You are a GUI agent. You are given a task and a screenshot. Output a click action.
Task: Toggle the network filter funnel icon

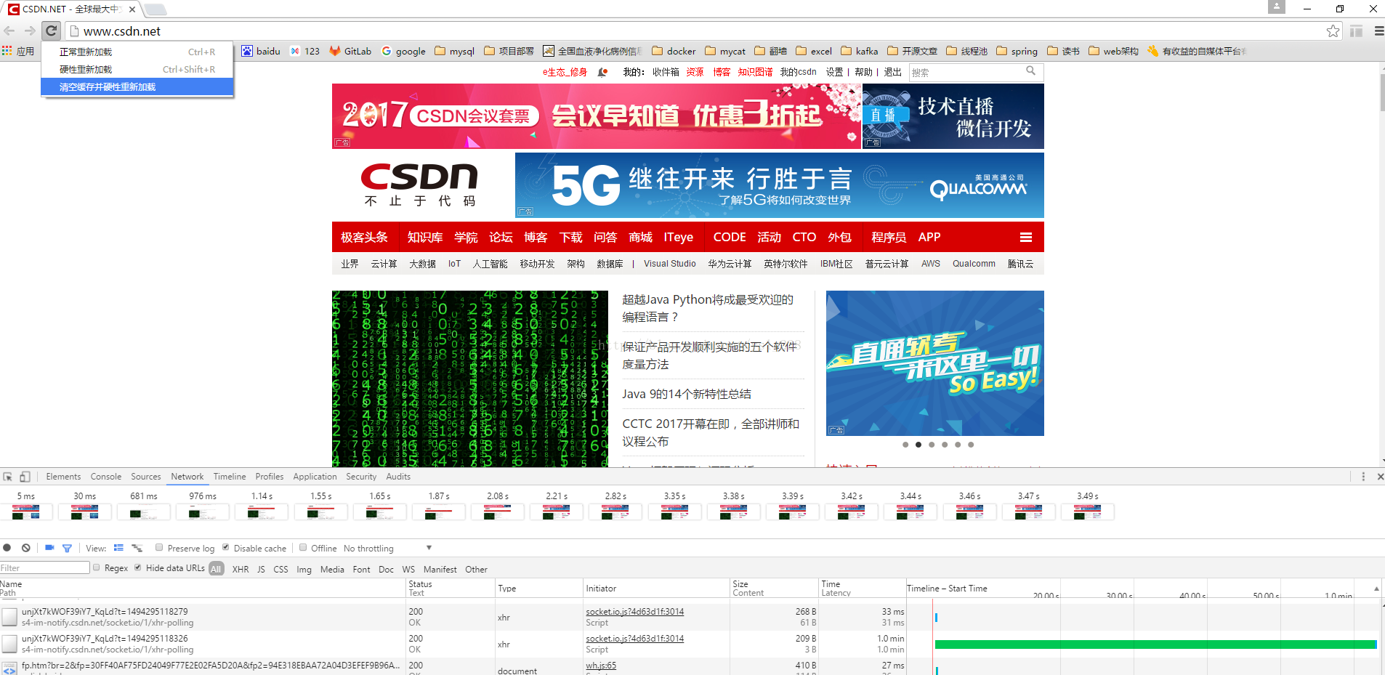(x=67, y=548)
